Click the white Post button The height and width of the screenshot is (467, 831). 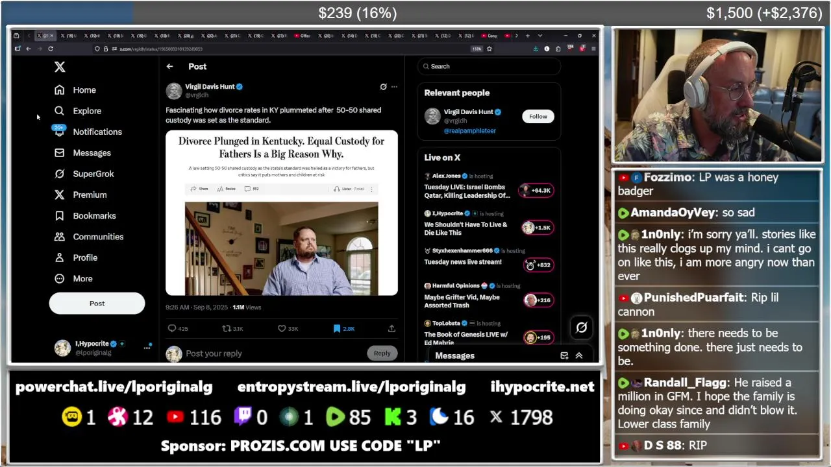(97, 304)
